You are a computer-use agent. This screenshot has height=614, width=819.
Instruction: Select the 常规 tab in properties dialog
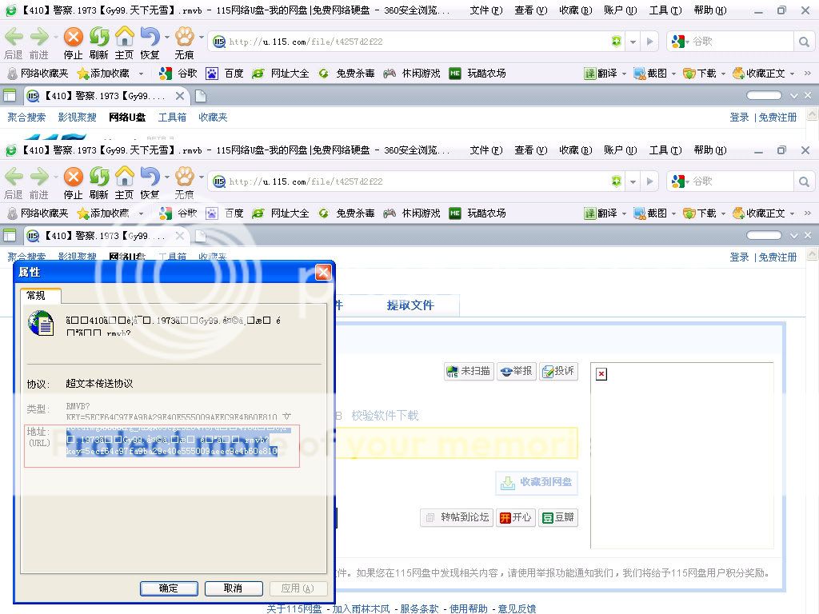pos(36,296)
